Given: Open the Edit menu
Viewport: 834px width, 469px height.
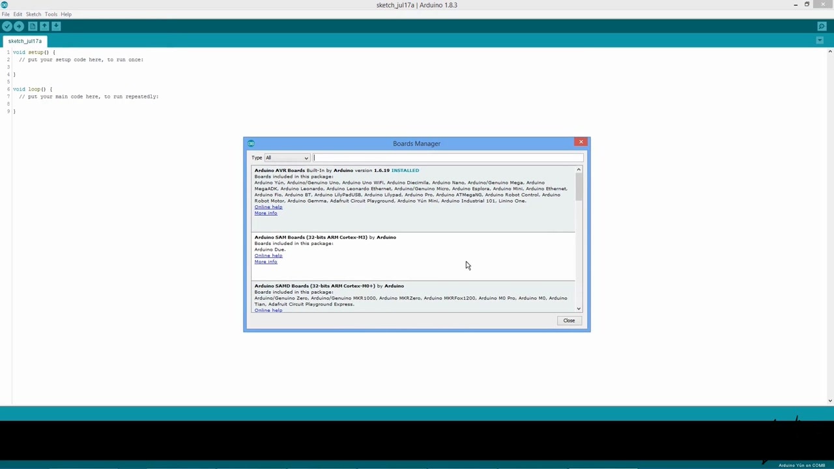Looking at the screenshot, I should [18, 14].
